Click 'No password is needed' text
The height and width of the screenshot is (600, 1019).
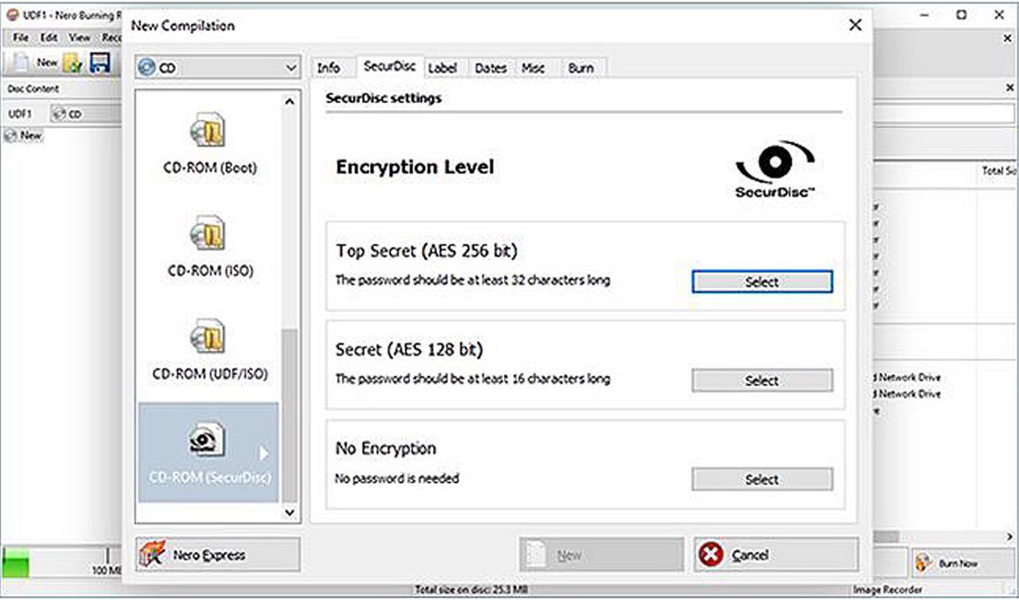[x=397, y=478]
